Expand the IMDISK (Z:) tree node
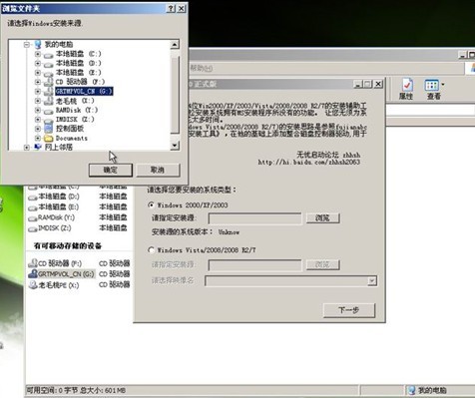Viewport: 475px width, 398px height. [x=38, y=119]
